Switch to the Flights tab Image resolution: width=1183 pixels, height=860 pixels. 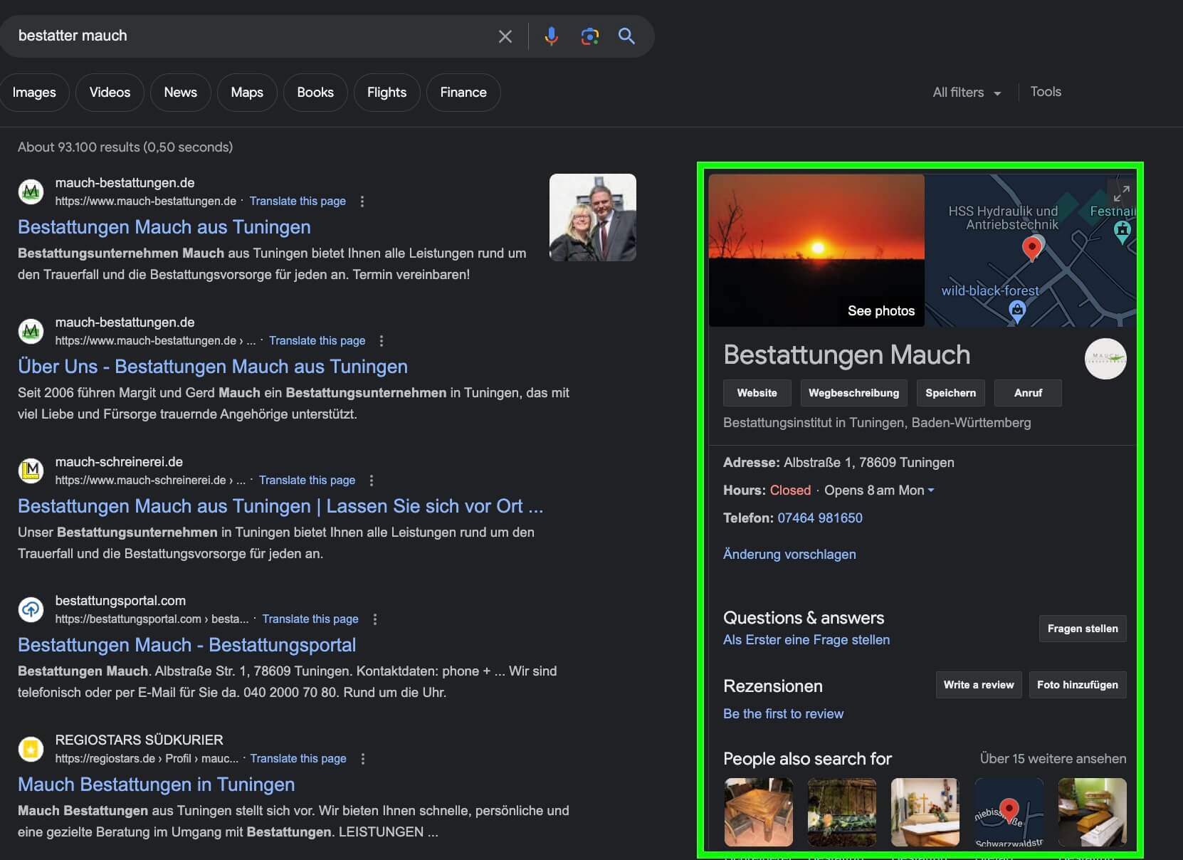tap(387, 93)
